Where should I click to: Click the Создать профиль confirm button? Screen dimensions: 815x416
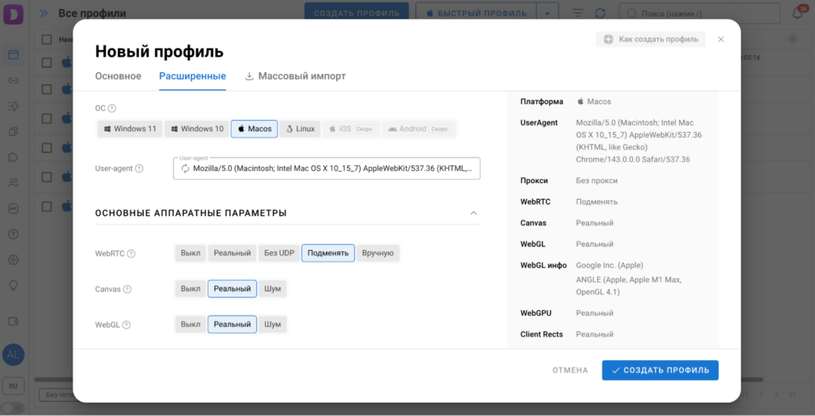pyautogui.click(x=660, y=370)
